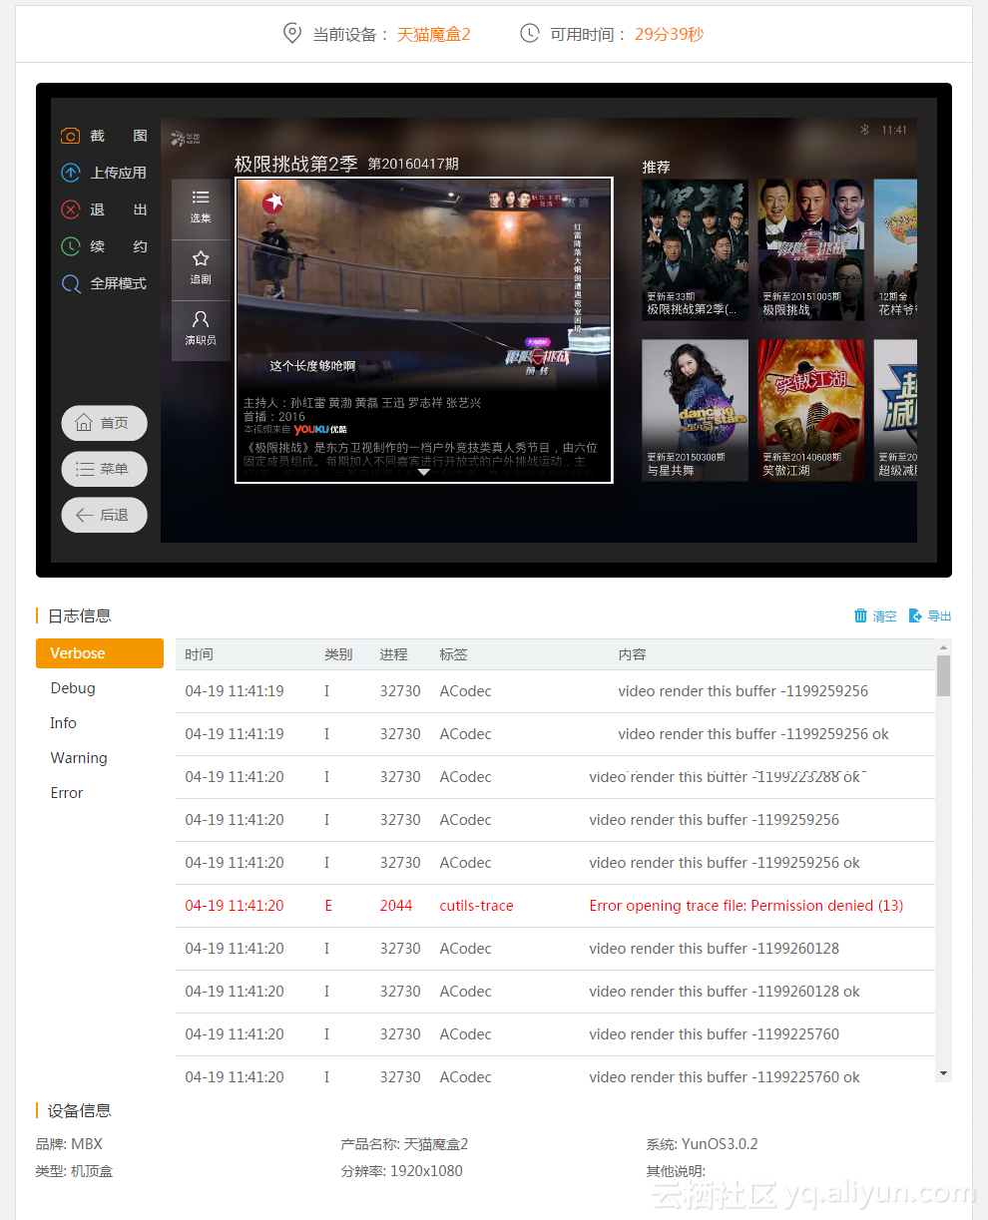Image resolution: width=988 pixels, height=1220 pixels.
Task: Click the 29分39秒 available time value
Action: point(669,34)
